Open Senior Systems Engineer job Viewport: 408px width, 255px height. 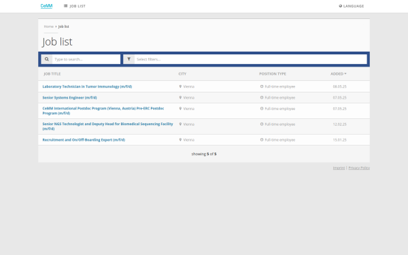point(69,98)
